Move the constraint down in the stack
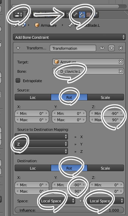 click(111, 48)
